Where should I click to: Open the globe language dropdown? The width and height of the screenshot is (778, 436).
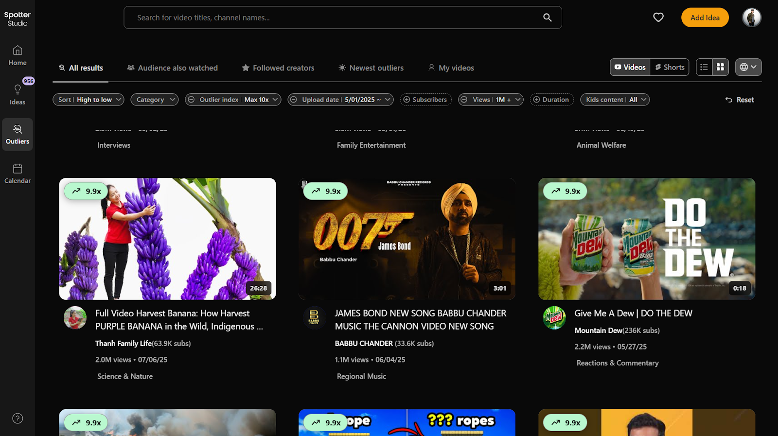[x=748, y=67]
